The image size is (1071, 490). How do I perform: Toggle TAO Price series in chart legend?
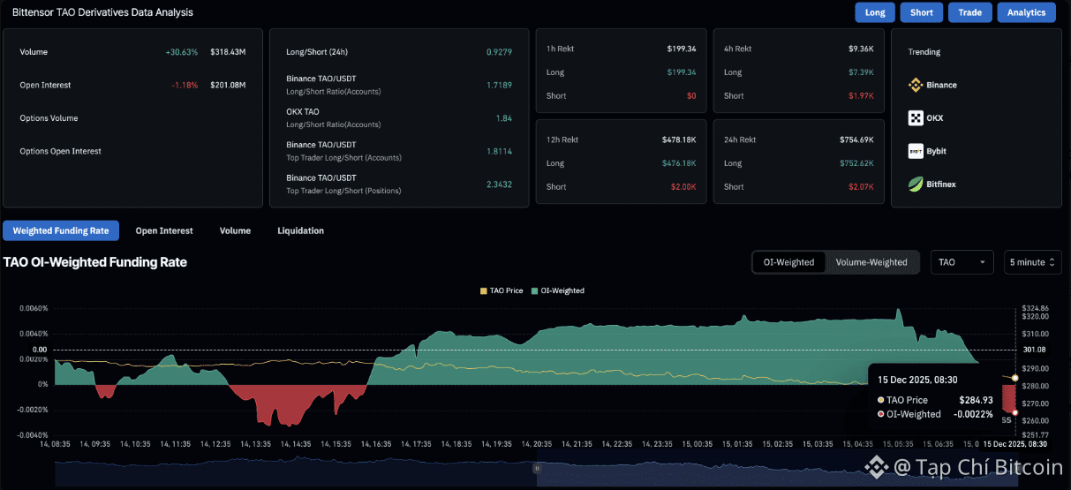504,290
